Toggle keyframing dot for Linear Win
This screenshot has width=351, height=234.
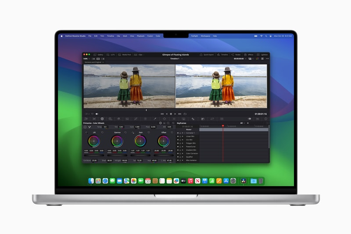click(x=178, y=137)
